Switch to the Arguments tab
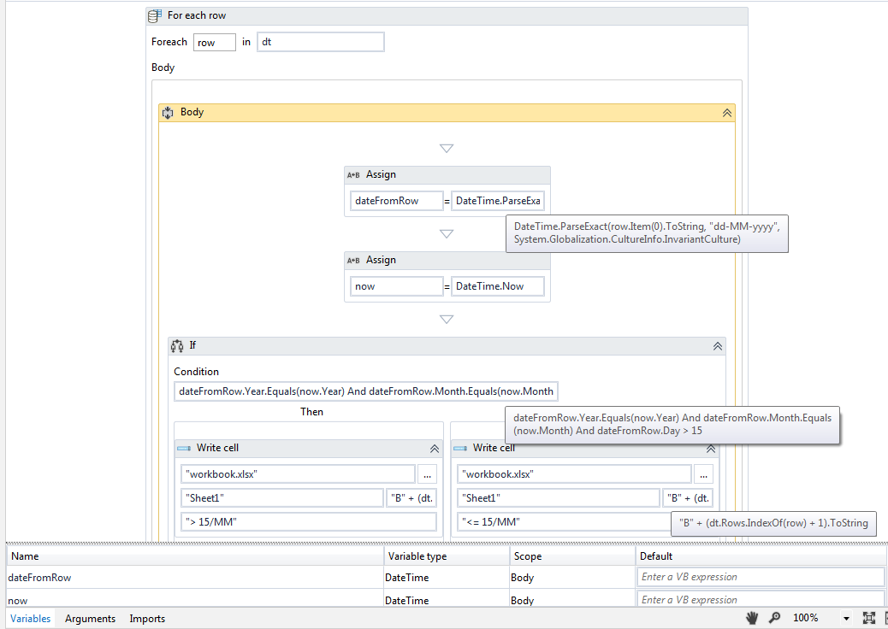This screenshot has width=888, height=629. pyautogui.click(x=90, y=618)
